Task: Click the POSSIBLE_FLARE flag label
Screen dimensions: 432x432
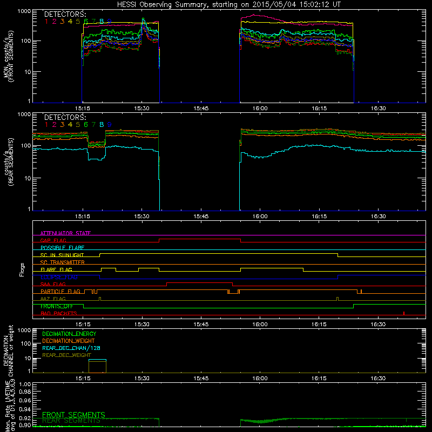Action: [62, 248]
